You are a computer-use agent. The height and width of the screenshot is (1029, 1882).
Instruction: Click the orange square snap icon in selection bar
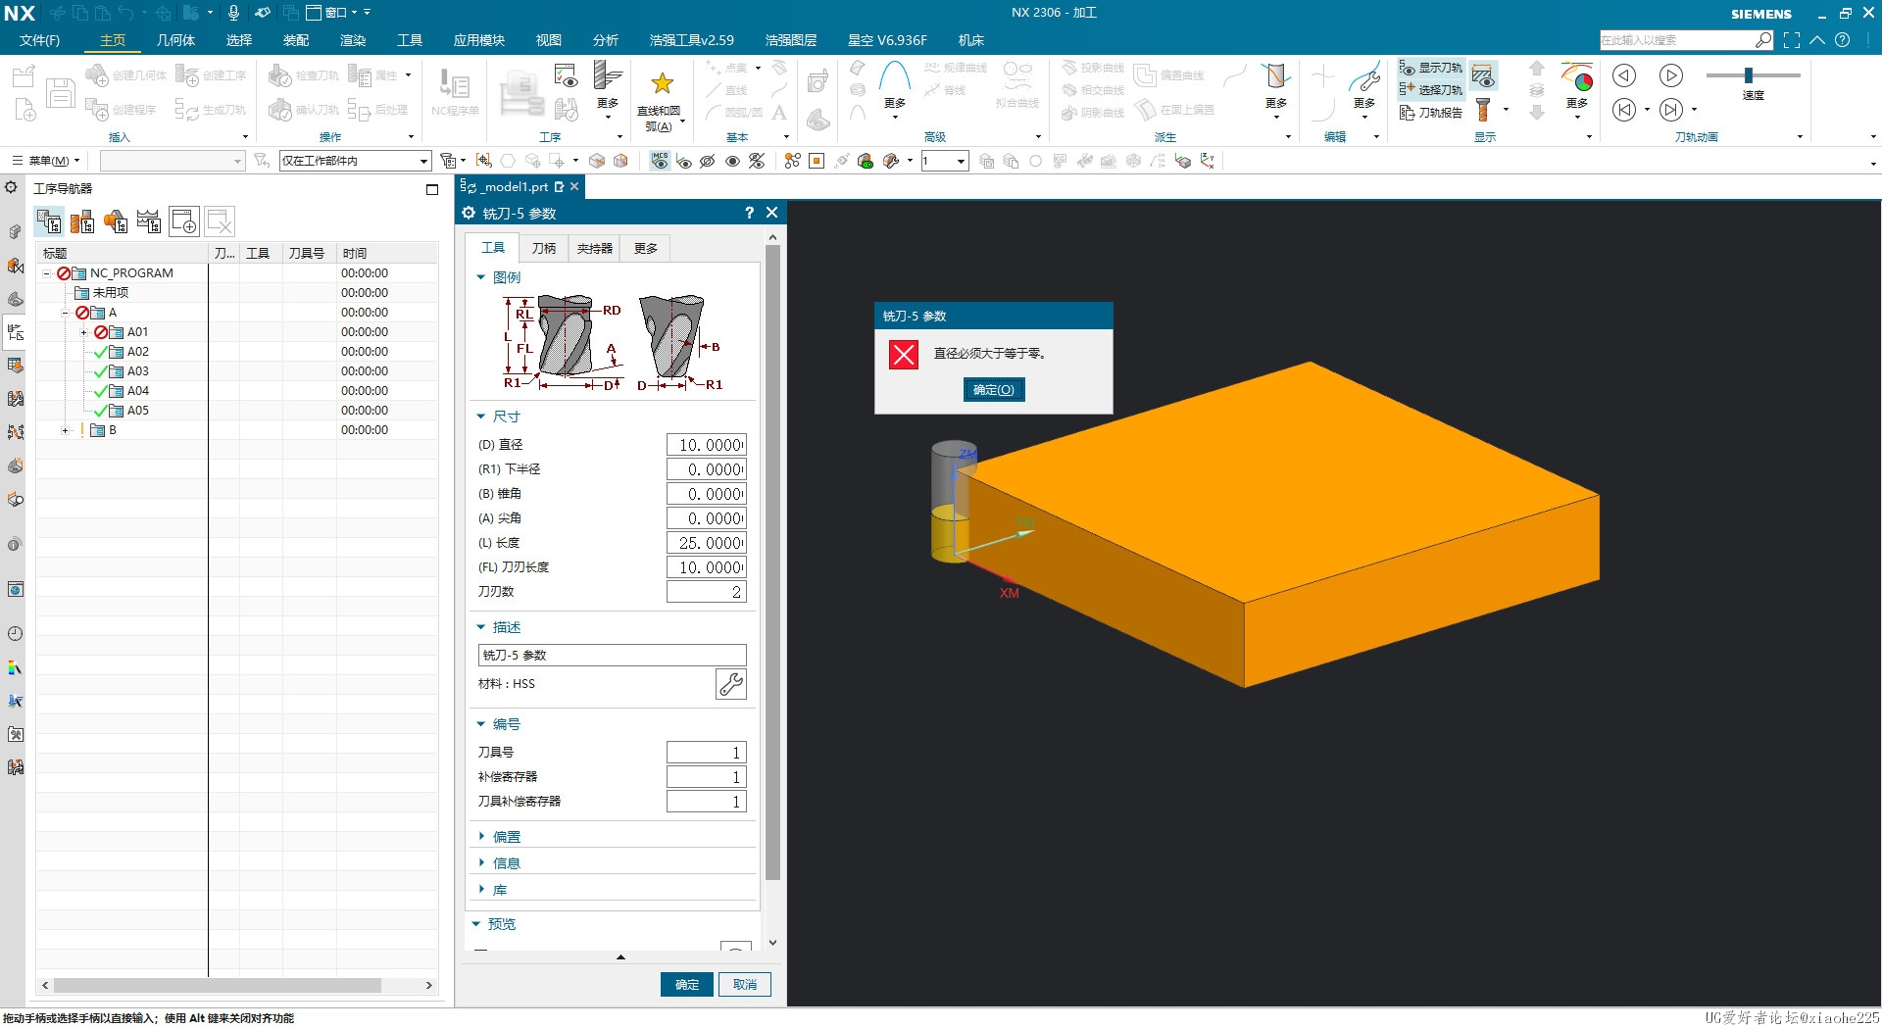(817, 161)
